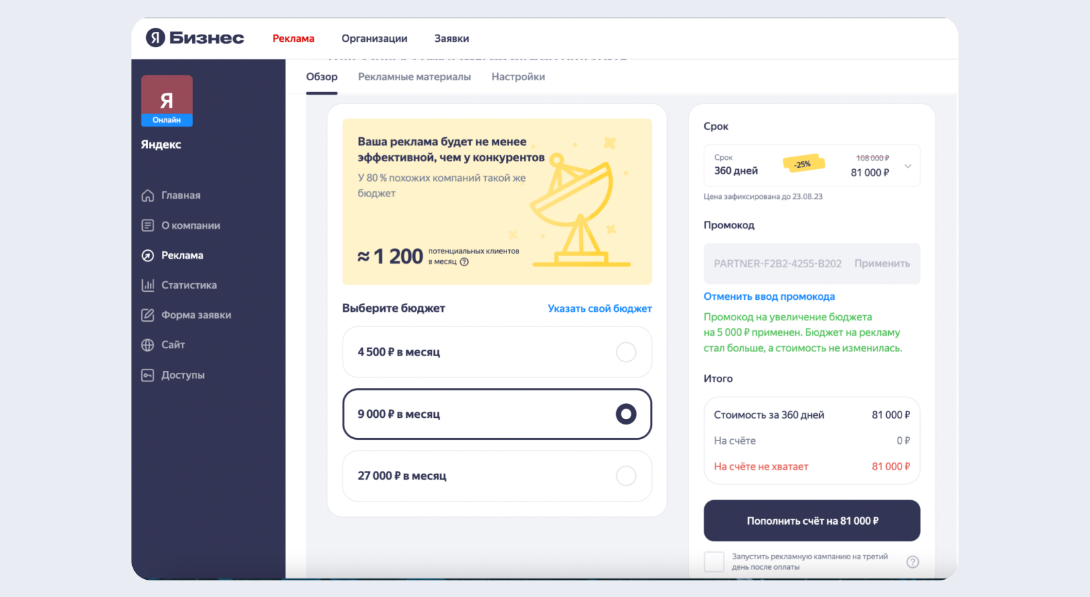Expand the Срок 360 дней dropdown chevron
This screenshot has width=1090, height=597.
(x=907, y=166)
